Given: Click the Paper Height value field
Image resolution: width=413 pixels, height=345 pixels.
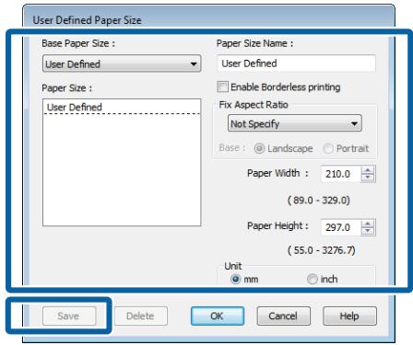Looking at the screenshot, I should (x=340, y=227).
